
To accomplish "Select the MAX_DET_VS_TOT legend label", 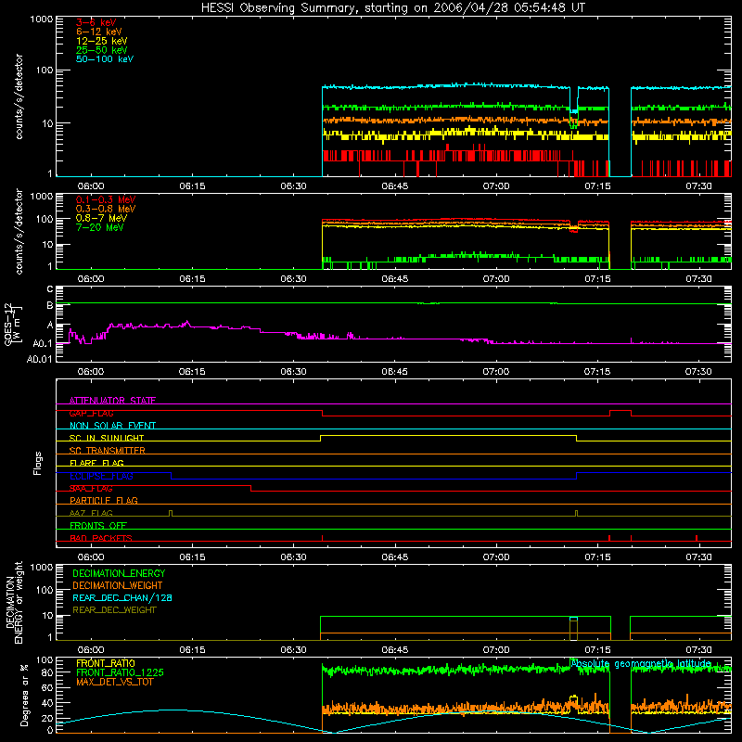I will click(x=114, y=682).
